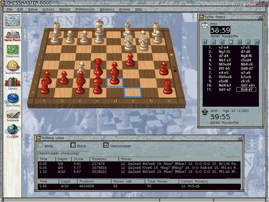The width and height of the screenshot is (269, 202).
Task: Enable the White thinking lines checkbox
Action: point(40,145)
